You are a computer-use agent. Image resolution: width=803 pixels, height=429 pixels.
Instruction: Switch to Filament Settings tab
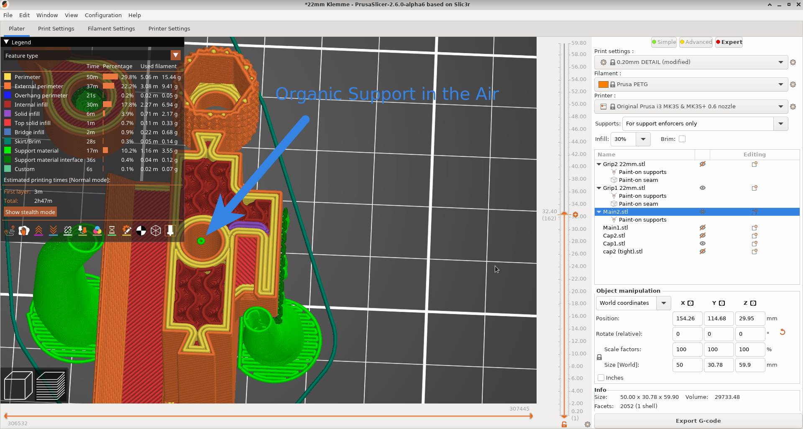coord(111,29)
